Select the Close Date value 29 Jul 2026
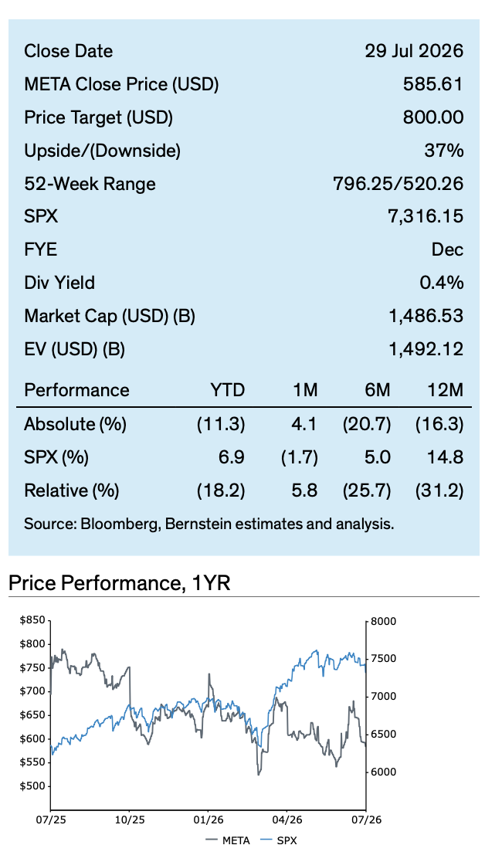Image resolution: width=485 pixels, height=862 pixels. click(x=413, y=51)
